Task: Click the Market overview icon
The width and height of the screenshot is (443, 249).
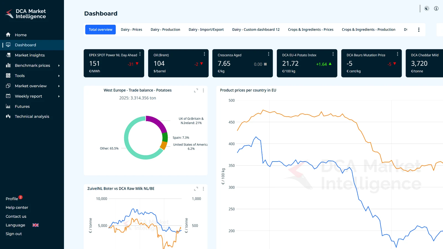Action: click(8, 86)
